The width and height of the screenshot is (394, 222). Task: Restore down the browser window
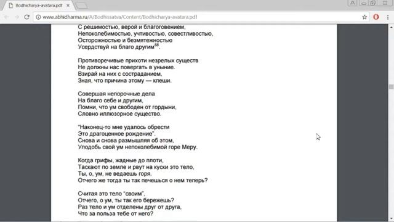[x=373, y=3]
